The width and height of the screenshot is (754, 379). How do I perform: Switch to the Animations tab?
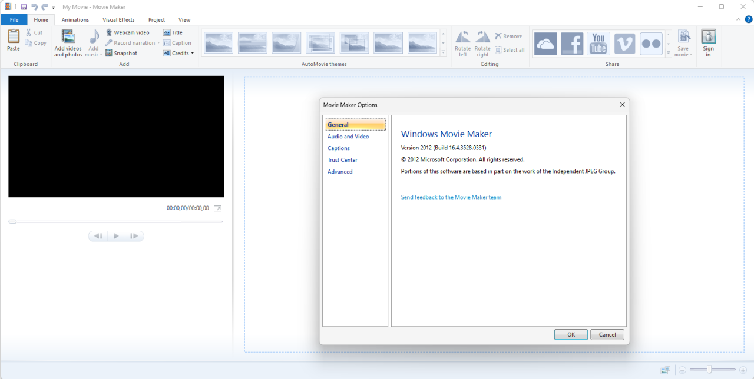[x=75, y=19]
